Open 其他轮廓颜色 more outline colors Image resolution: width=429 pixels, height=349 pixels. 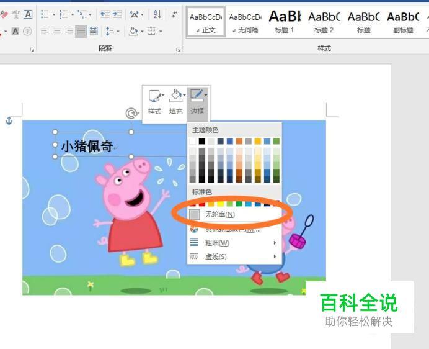[234, 230]
